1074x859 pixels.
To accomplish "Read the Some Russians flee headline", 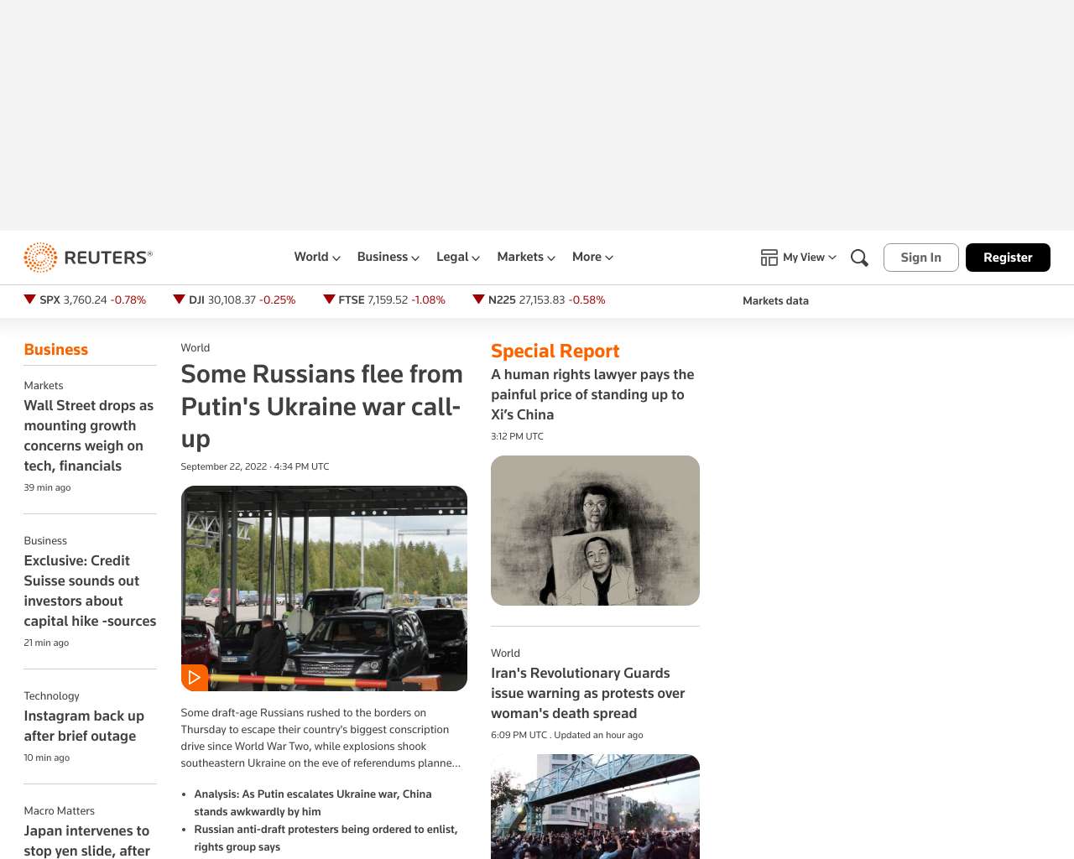I will [x=322, y=406].
